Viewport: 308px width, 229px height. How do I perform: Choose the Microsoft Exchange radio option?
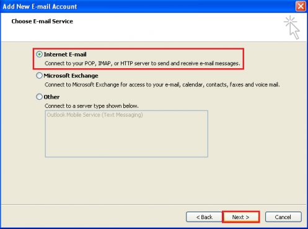pos(39,76)
